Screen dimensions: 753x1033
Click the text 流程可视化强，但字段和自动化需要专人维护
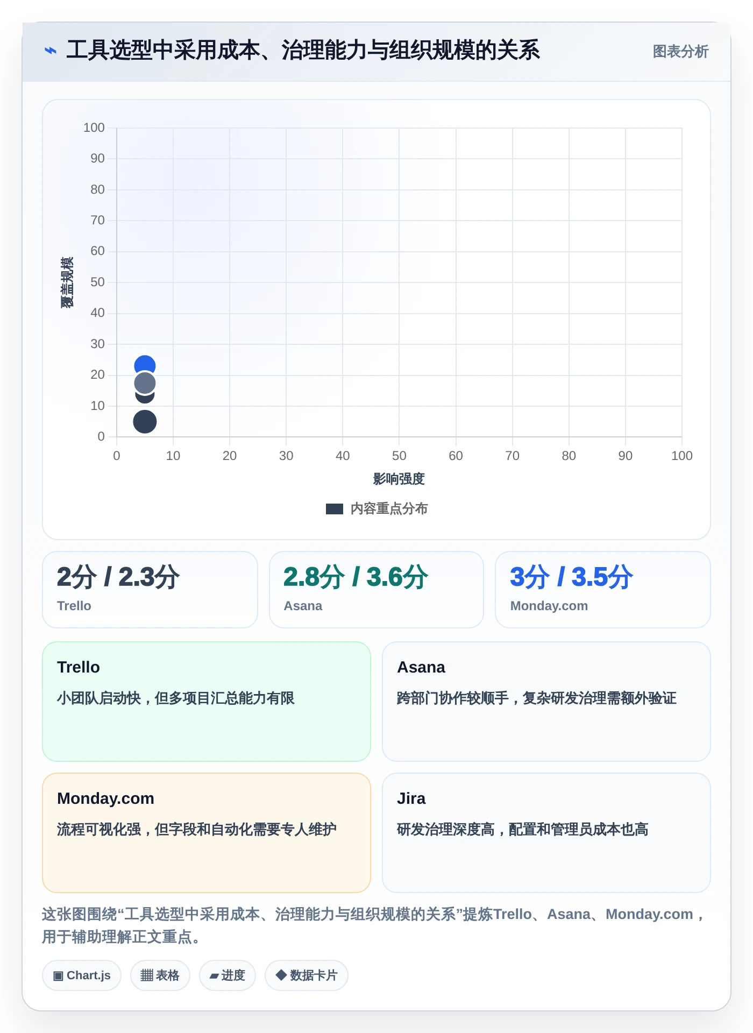click(197, 830)
